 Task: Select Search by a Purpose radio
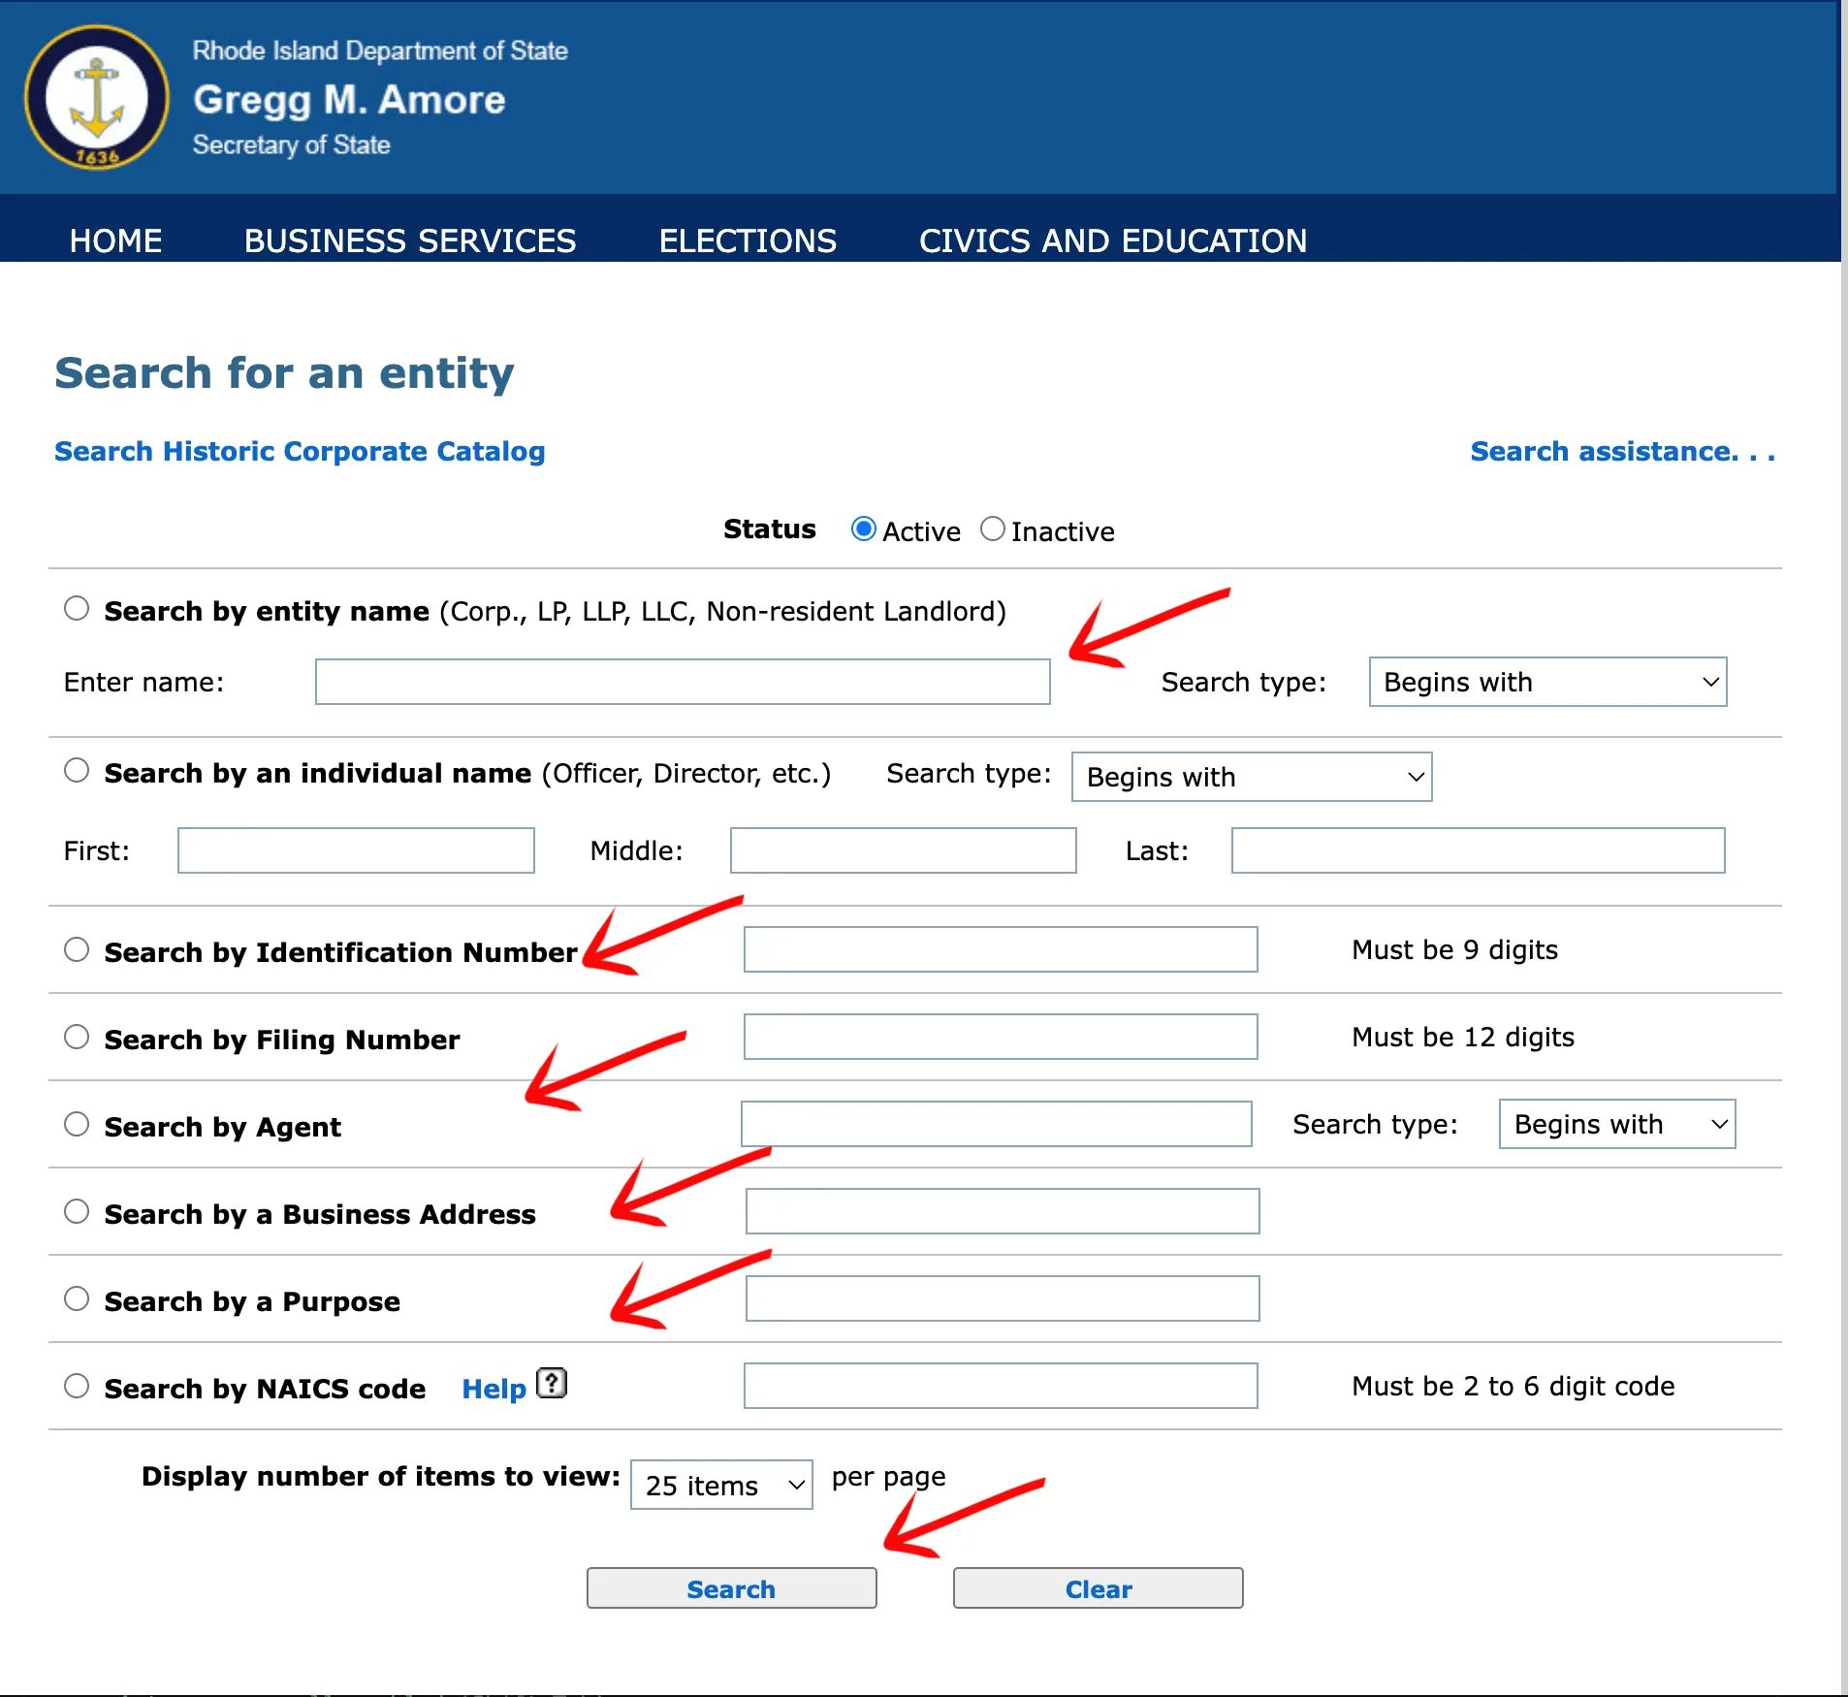[77, 1299]
